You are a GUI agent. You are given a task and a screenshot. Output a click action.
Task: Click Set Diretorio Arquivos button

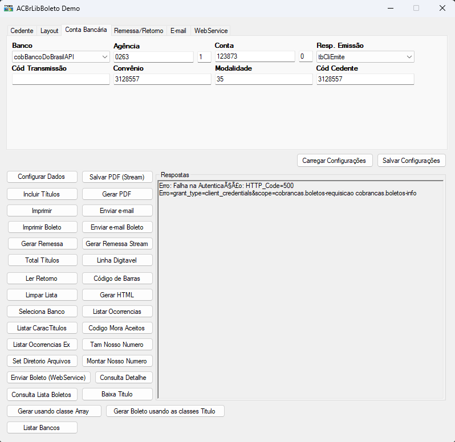tap(42, 361)
